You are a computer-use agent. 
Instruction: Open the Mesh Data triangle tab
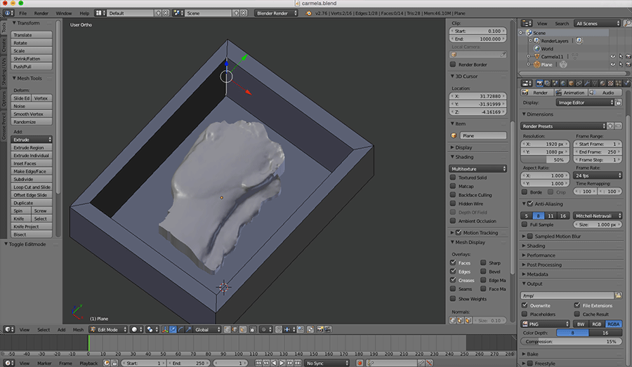(595, 84)
